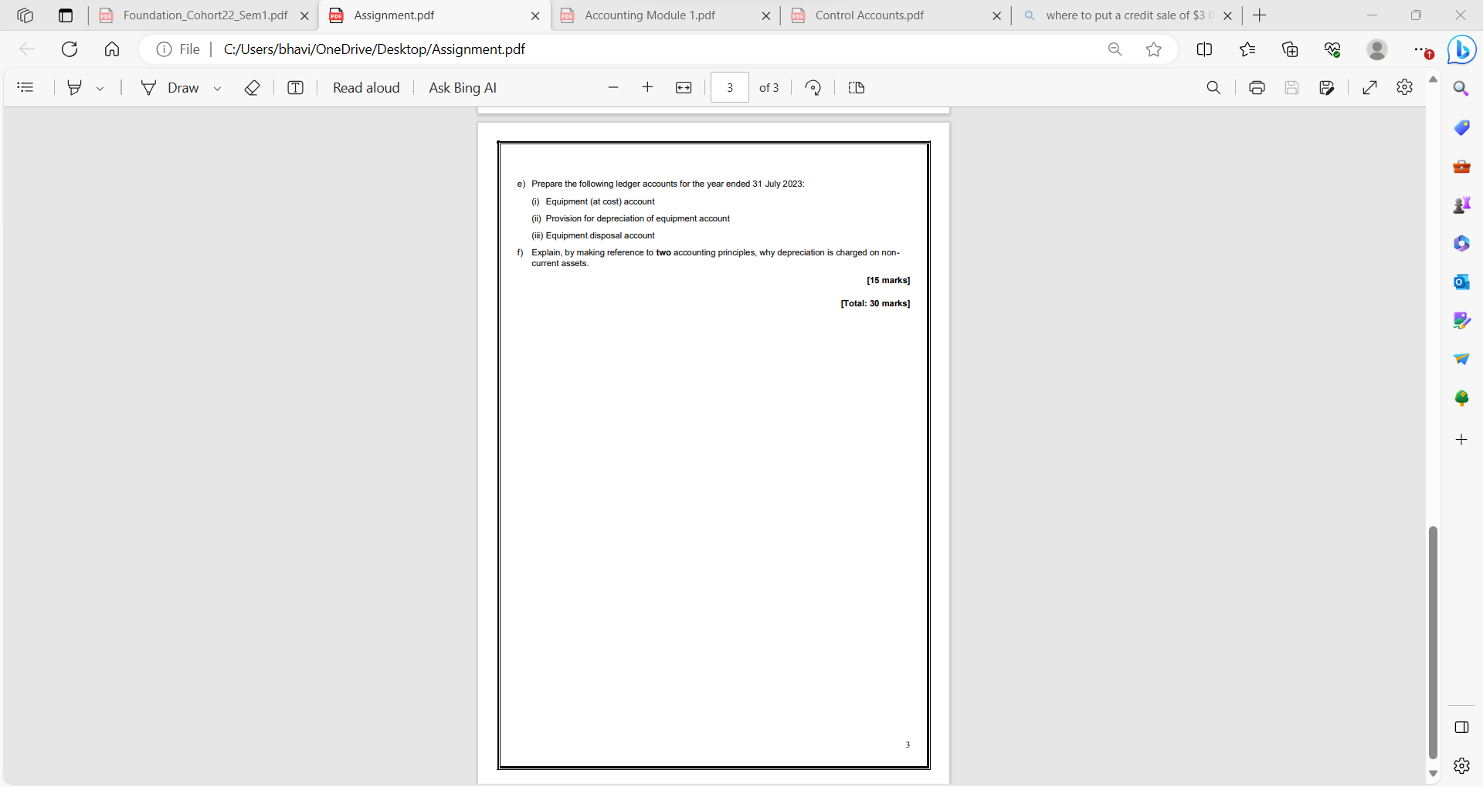Save the PDF with your edits

point(1292,87)
